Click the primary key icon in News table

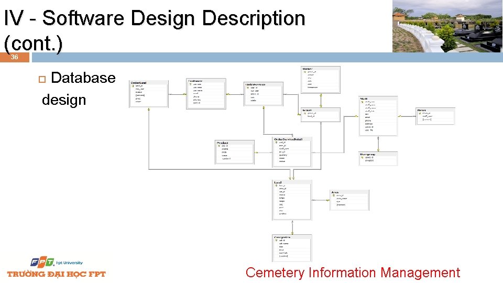click(420, 113)
